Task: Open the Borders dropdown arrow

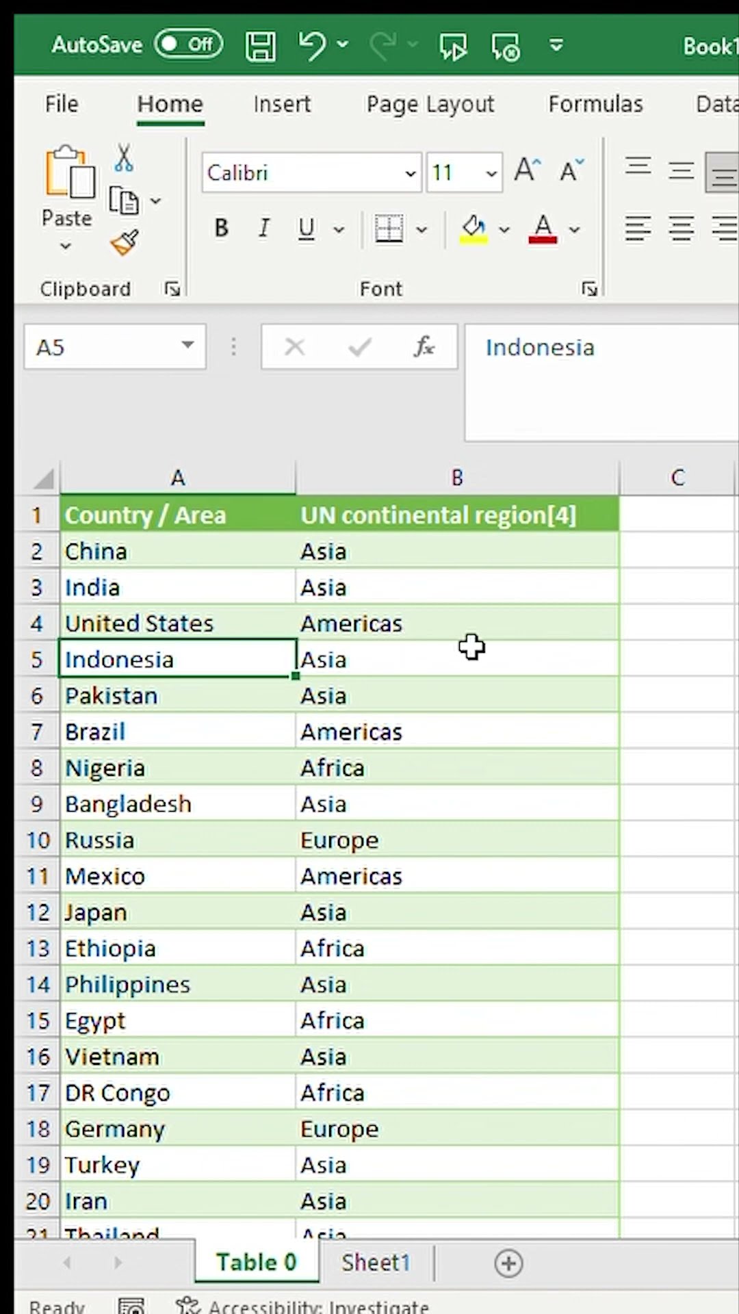Action: (422, 229)
